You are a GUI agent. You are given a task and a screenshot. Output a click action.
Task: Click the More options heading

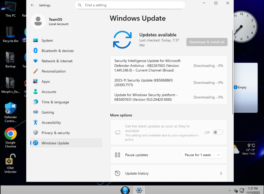click(121, 115)
